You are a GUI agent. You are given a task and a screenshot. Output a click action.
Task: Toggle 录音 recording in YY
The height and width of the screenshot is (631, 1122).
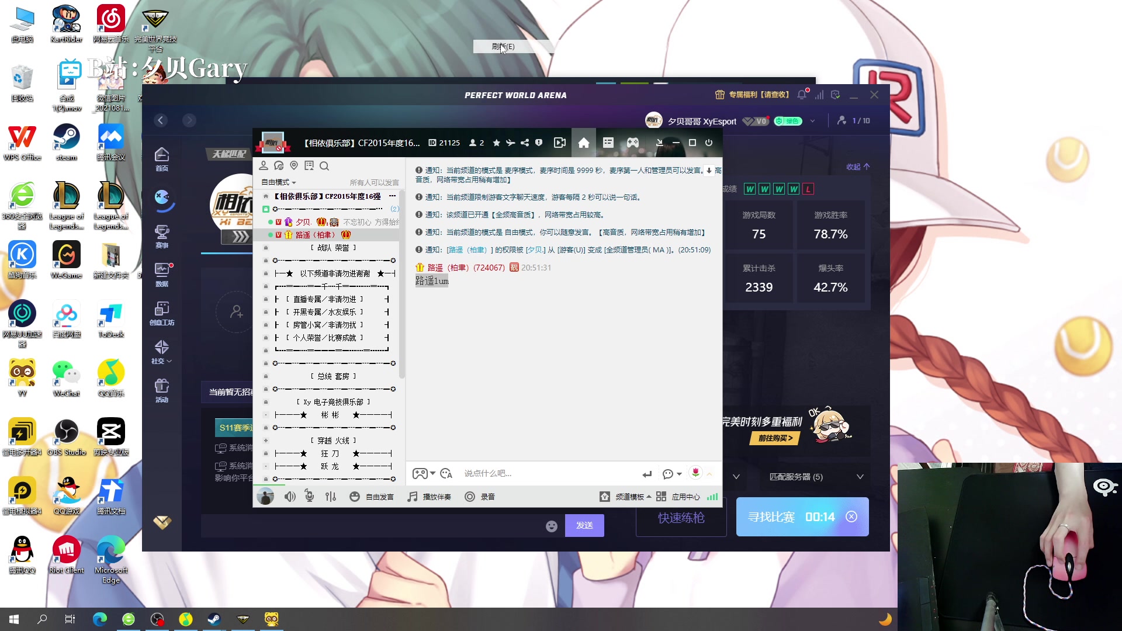[x=480, y=497]
